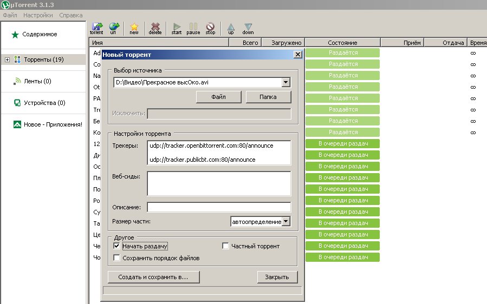
Task: Open the Настройки menu
Action: (38, 15)
